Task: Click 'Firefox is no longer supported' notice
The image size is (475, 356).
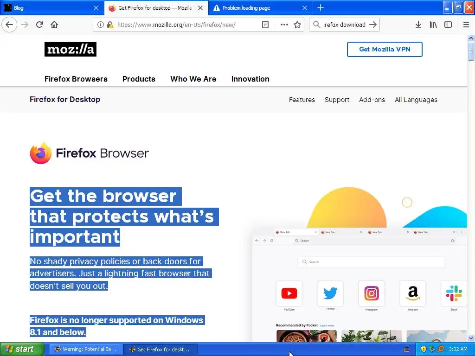Action: (117, 326)
